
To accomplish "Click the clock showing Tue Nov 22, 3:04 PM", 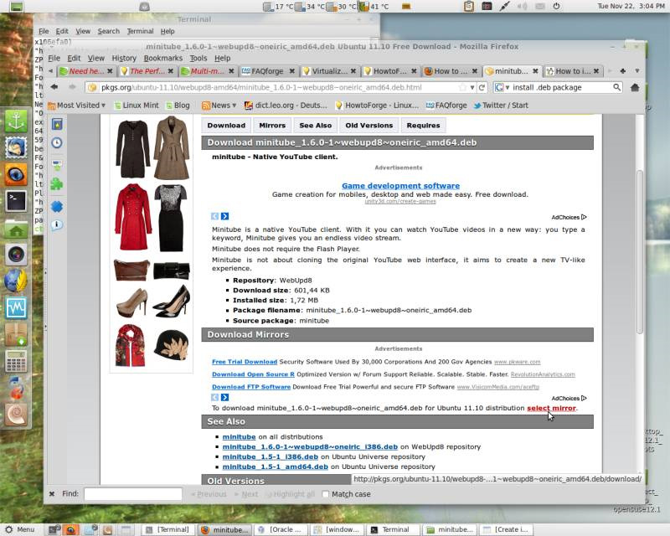I will tap(631, 6).
